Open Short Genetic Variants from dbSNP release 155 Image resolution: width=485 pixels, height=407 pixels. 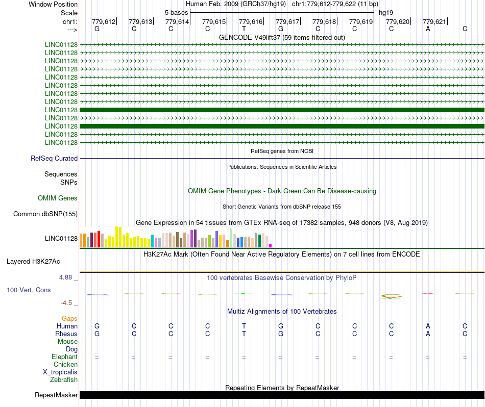282,207
